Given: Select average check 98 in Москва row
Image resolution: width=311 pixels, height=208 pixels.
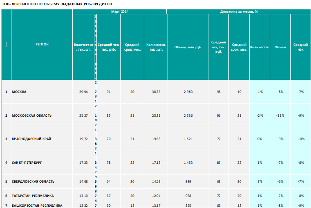Looking at the screenshot, I should (x=218, y=92).
